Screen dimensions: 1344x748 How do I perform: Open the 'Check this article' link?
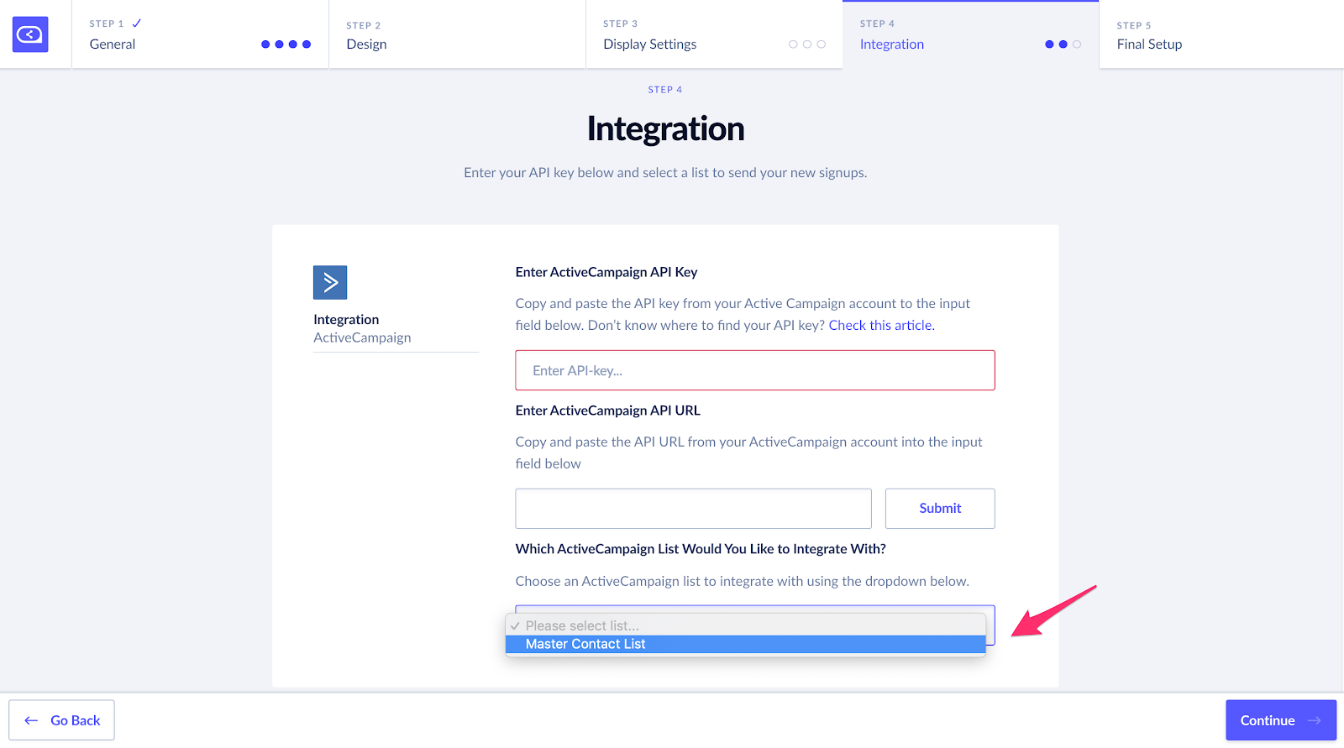[x=881, y=326]
